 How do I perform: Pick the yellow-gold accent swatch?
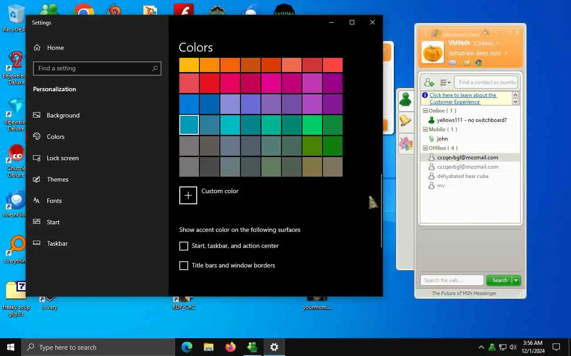[189, 65]
